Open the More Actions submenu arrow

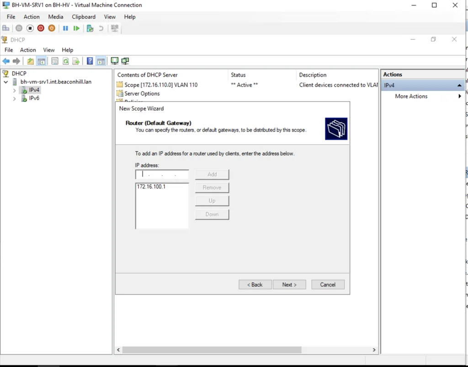pyautogui.click(x=460, y=96)
